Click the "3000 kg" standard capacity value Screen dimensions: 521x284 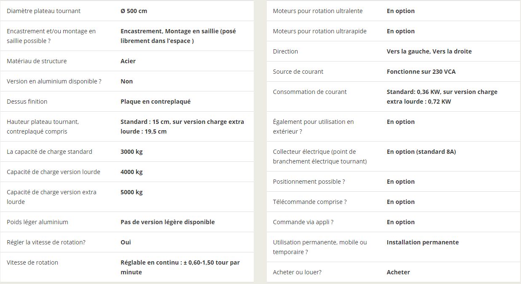point(132,152)
